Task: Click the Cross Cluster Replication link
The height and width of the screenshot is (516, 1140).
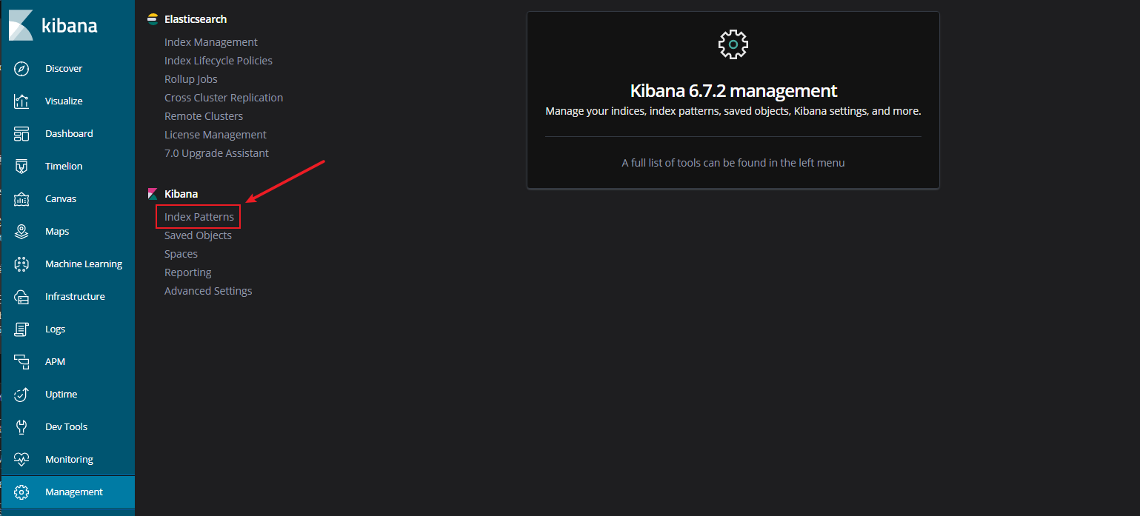Action: tap(223, 98)
